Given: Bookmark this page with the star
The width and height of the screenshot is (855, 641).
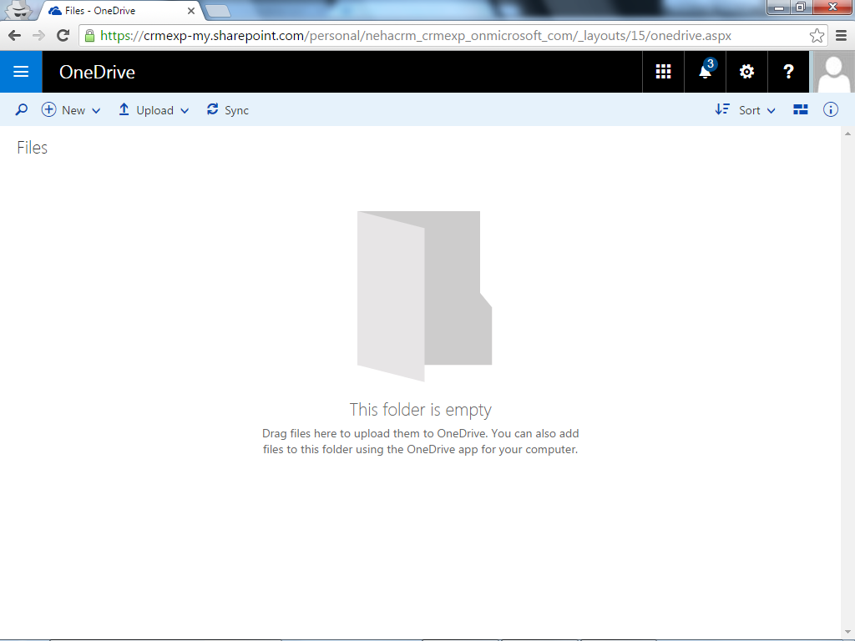Looking at the screenshot, I should [x=817, y=36].
